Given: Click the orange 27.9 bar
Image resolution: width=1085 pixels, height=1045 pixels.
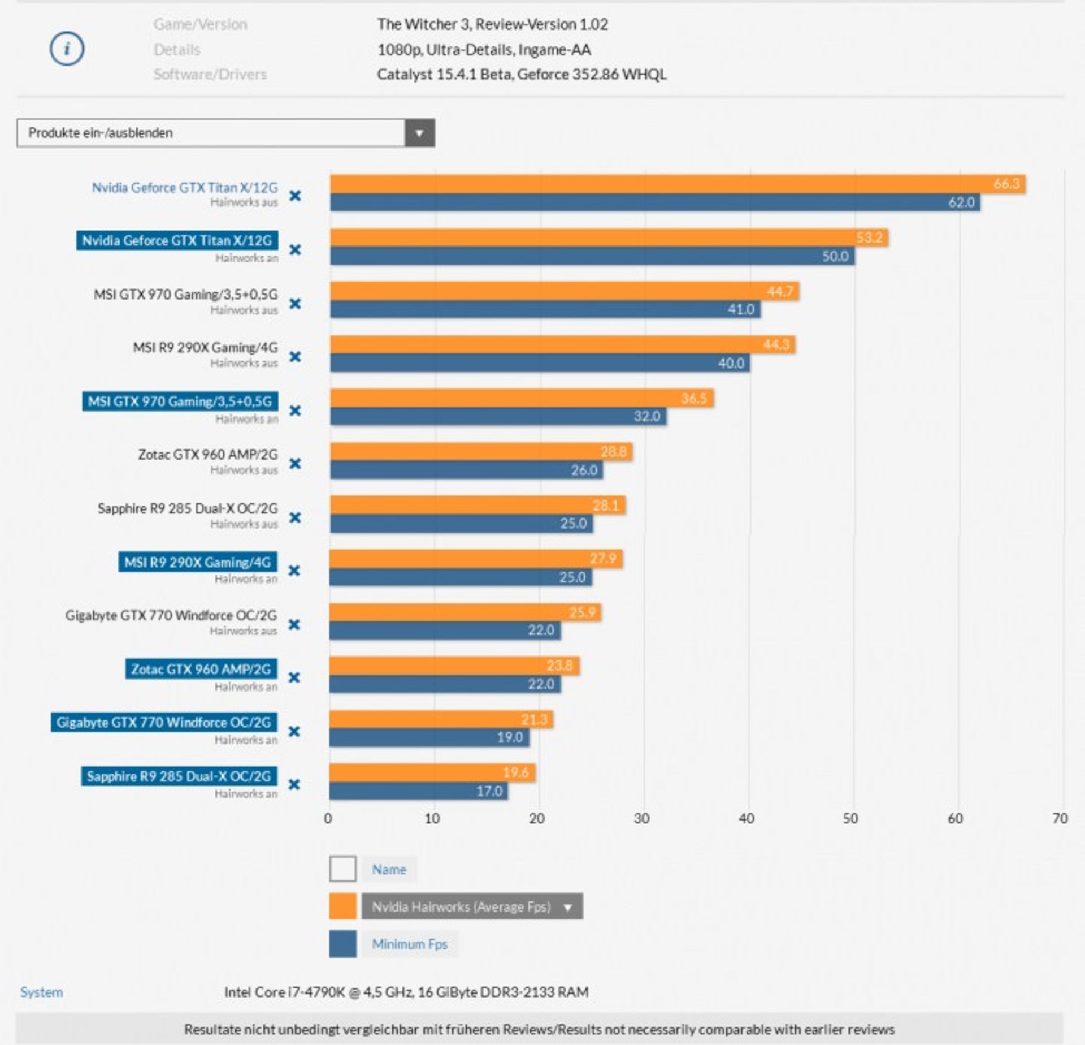Looking at the screenshot, I should [x=476, y=559].
